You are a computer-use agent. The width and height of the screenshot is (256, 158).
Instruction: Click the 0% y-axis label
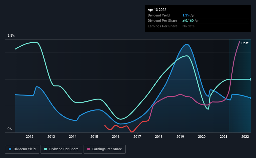10,129
